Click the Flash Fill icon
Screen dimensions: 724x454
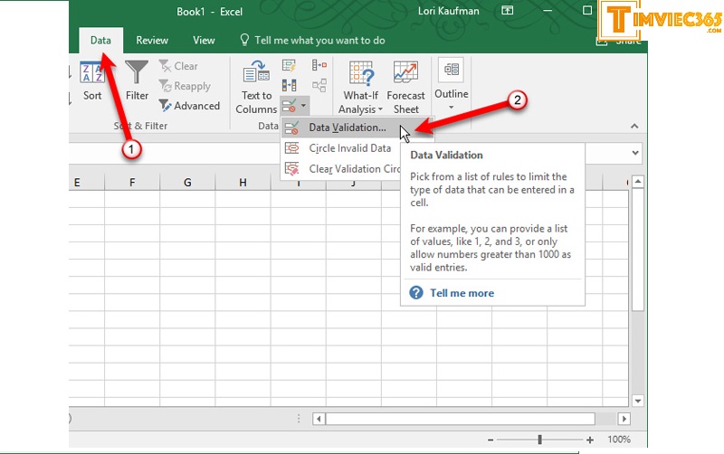click(x=290, y=65)
